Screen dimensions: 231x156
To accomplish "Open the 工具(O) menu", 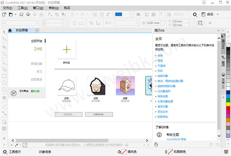I will coord(23,8).
